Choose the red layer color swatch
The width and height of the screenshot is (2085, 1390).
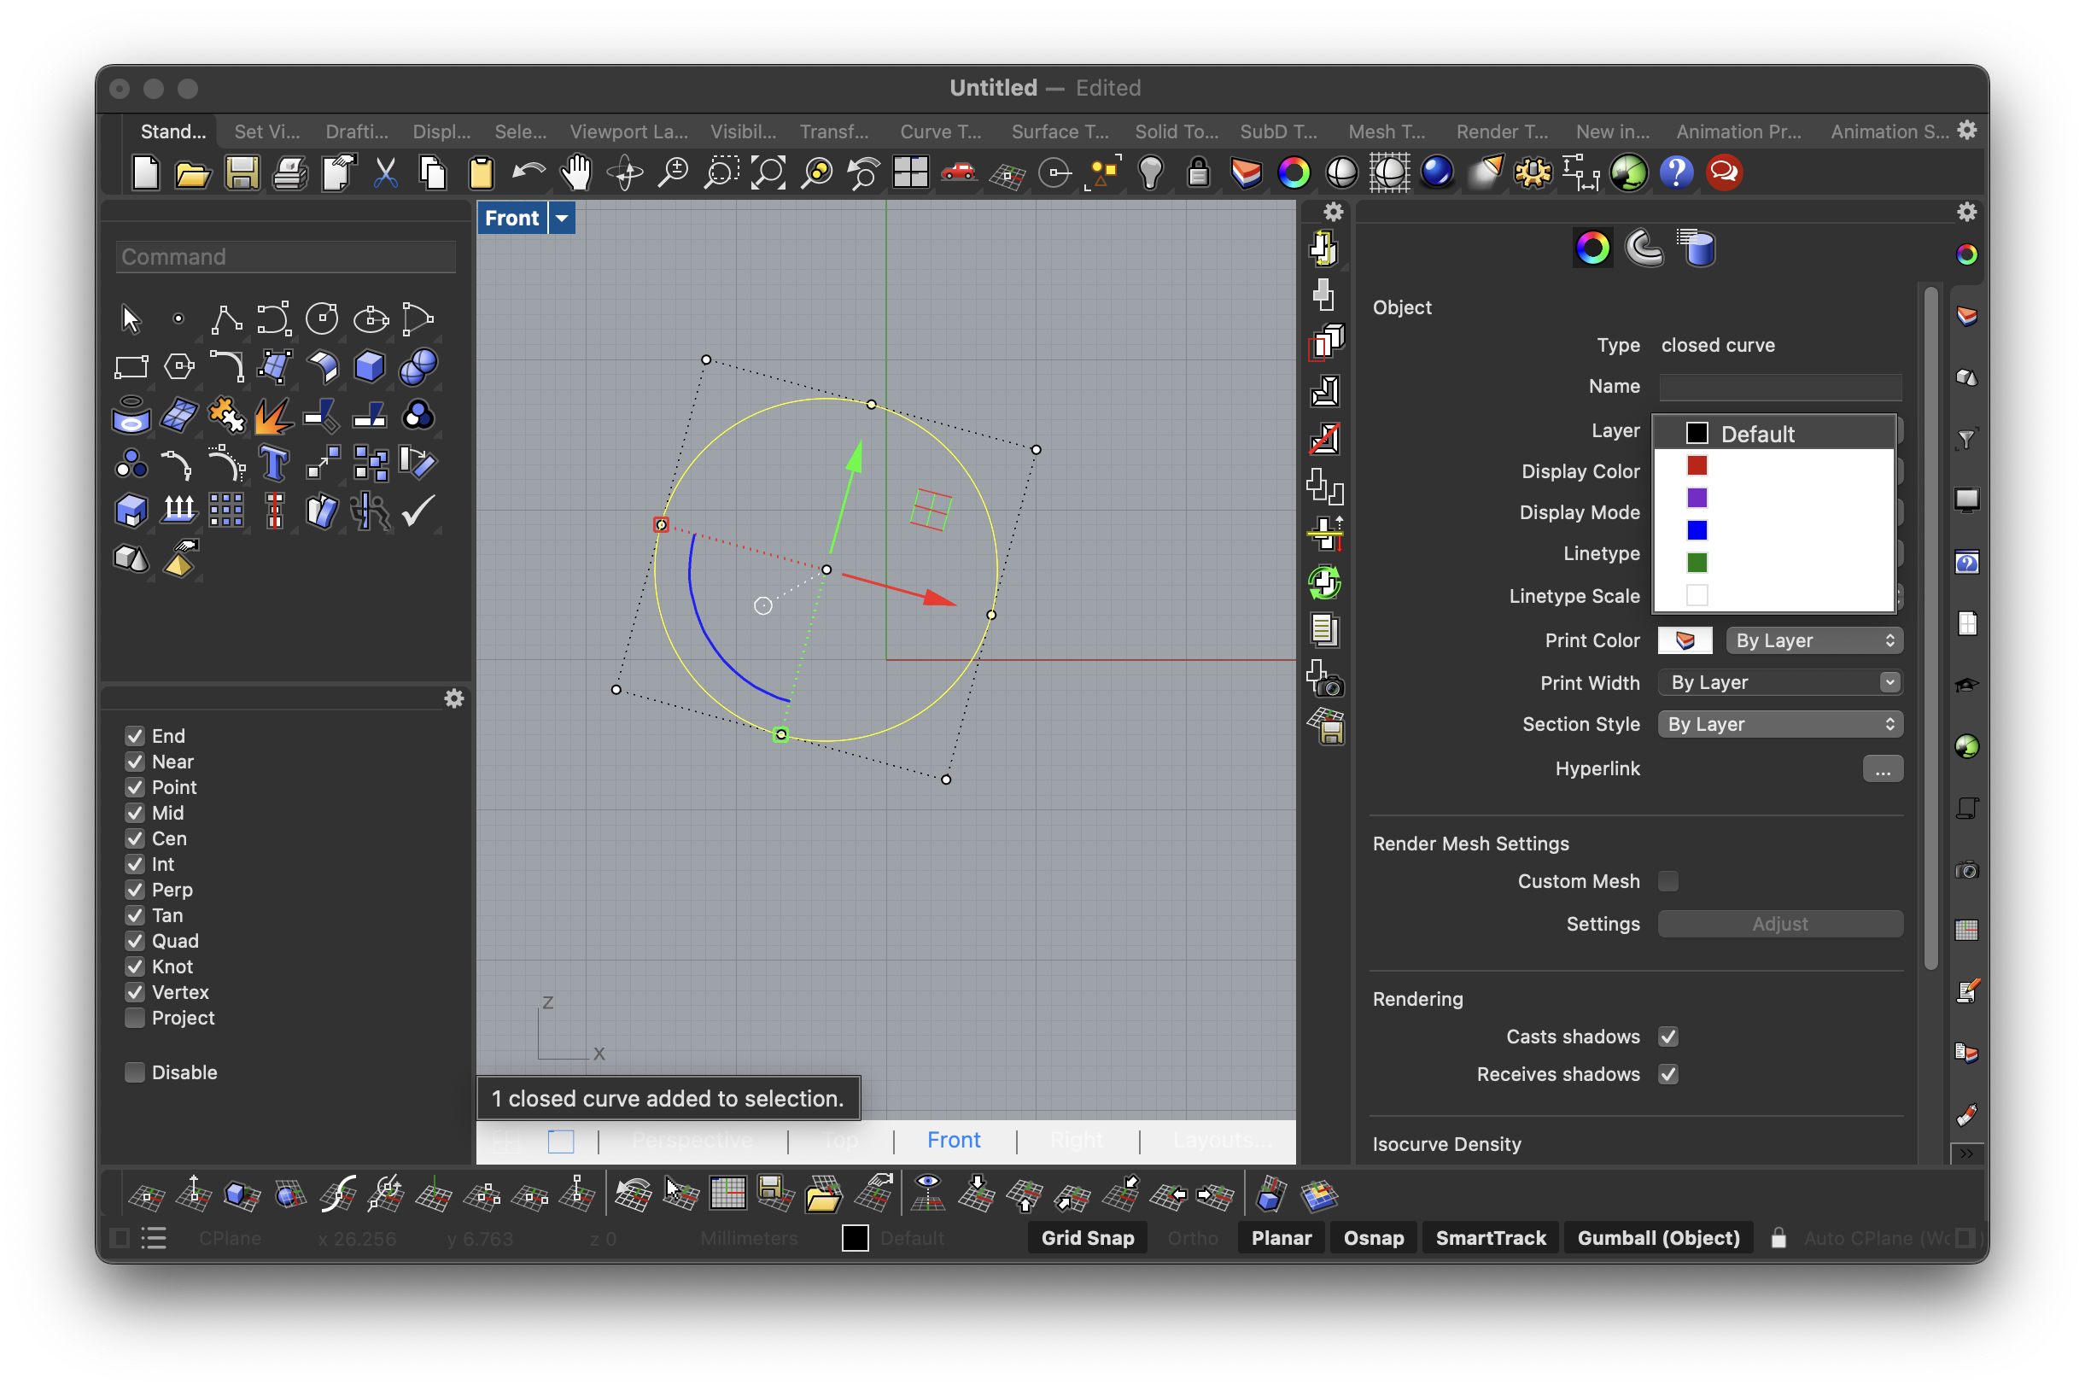click(1697, 465)
